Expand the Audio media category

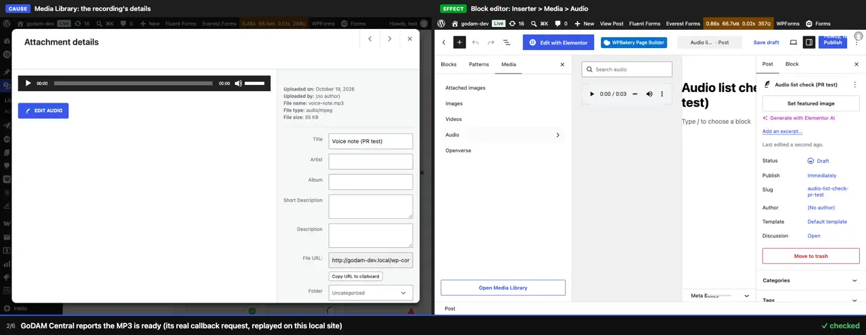click(x=503, y=135)
